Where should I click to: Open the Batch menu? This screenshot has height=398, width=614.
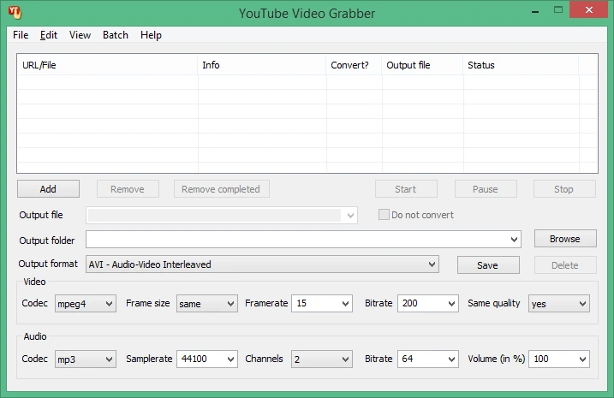click(116, 35)
